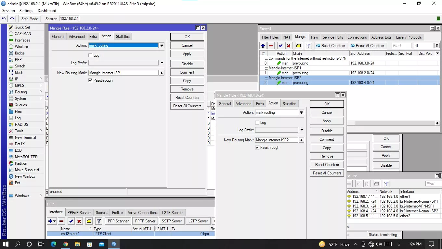Screen dimensions: 442x249
Task: Click the yellow comment icon in Firewall toolbar
Action: [299, 46]
